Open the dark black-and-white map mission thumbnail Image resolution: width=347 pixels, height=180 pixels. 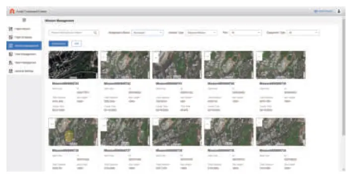click(73, 65)
